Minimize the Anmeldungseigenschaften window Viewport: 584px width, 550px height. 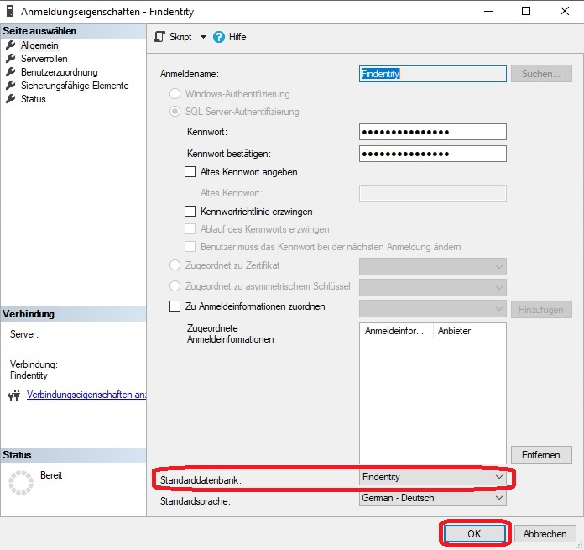(488, 11)
